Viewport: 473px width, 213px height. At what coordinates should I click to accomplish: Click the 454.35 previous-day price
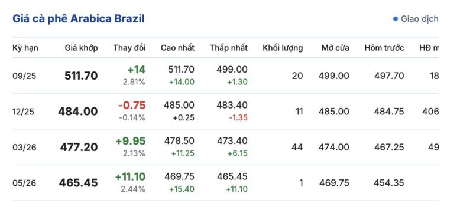pyautogui.click(x=388, y=183)
